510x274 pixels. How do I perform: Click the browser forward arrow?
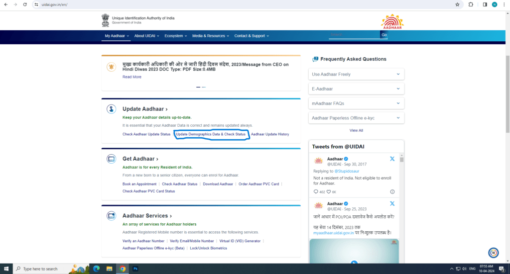click(15, 4)
